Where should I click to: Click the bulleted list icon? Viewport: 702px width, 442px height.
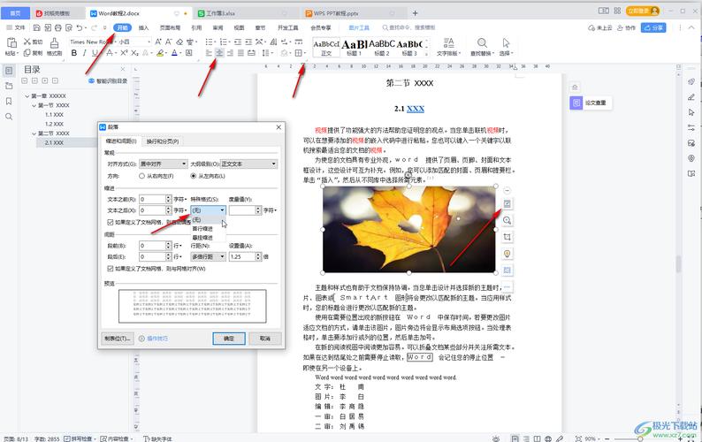pos(209,42)
